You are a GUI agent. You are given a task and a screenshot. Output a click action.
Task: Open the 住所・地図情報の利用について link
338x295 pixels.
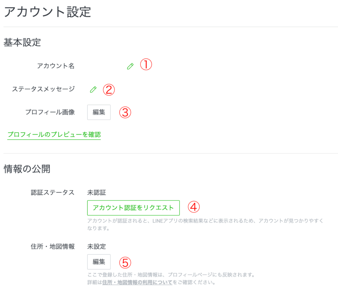(x=137, y=282)
